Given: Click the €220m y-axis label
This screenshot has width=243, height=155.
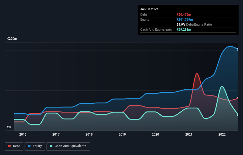Looking at the screenshot, I should [12, 39].
